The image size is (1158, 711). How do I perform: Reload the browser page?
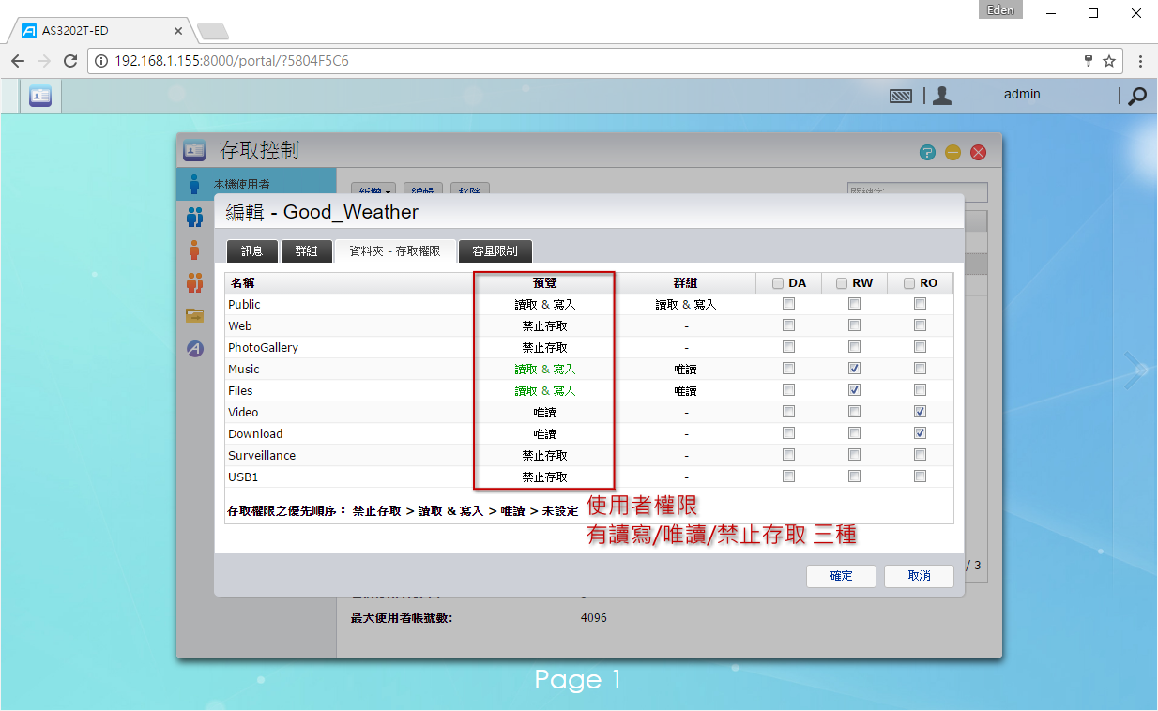(x=70, y=61)
